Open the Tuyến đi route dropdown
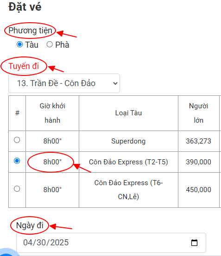Viewport: 221px width, 256px height. pyautogui.click(x=64, y=83)
